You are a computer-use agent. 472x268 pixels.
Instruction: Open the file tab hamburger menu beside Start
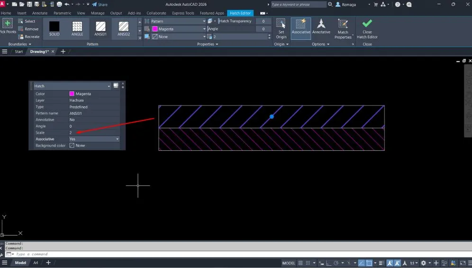[x=5, y=52]
